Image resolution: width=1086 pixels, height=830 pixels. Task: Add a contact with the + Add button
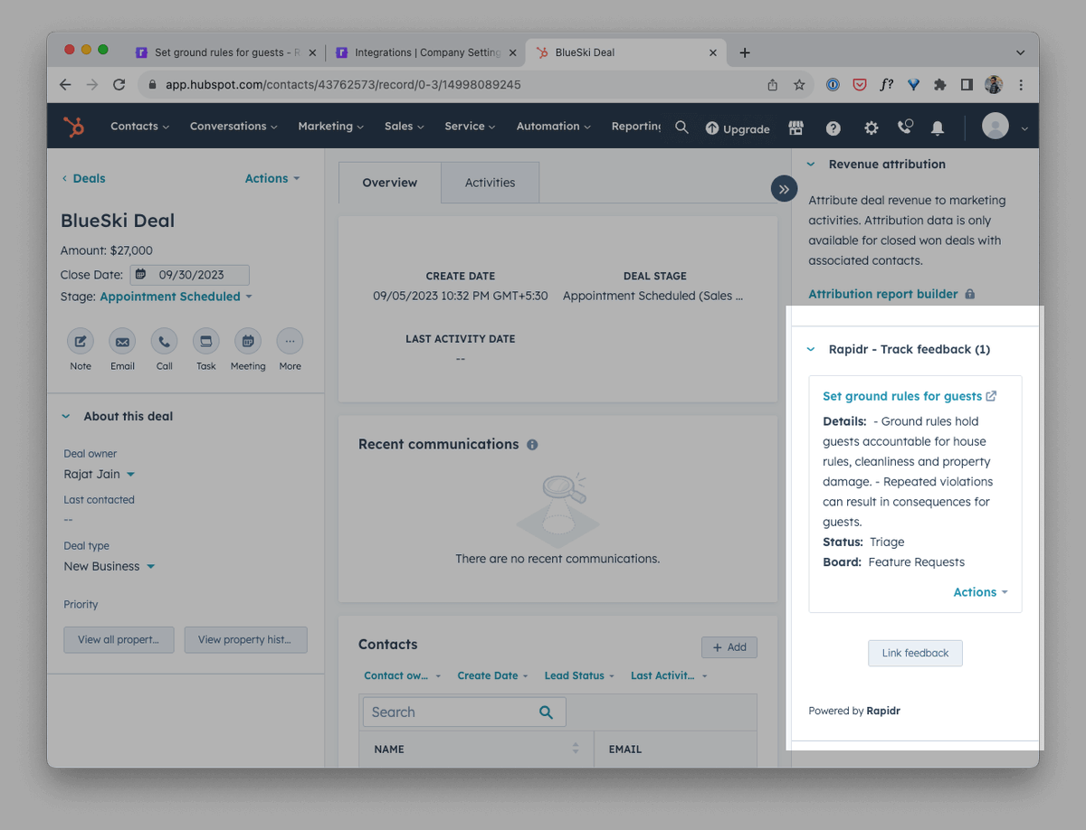(729, 647)
